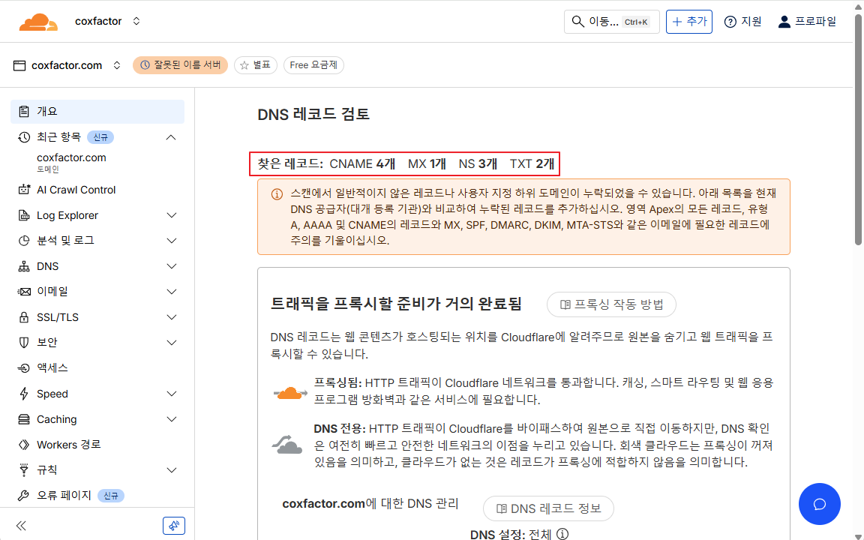This screenshot has width=864, height=540.
Task: Click the 분석 및 로그 chart icon
Action: [x=24, y=241]
